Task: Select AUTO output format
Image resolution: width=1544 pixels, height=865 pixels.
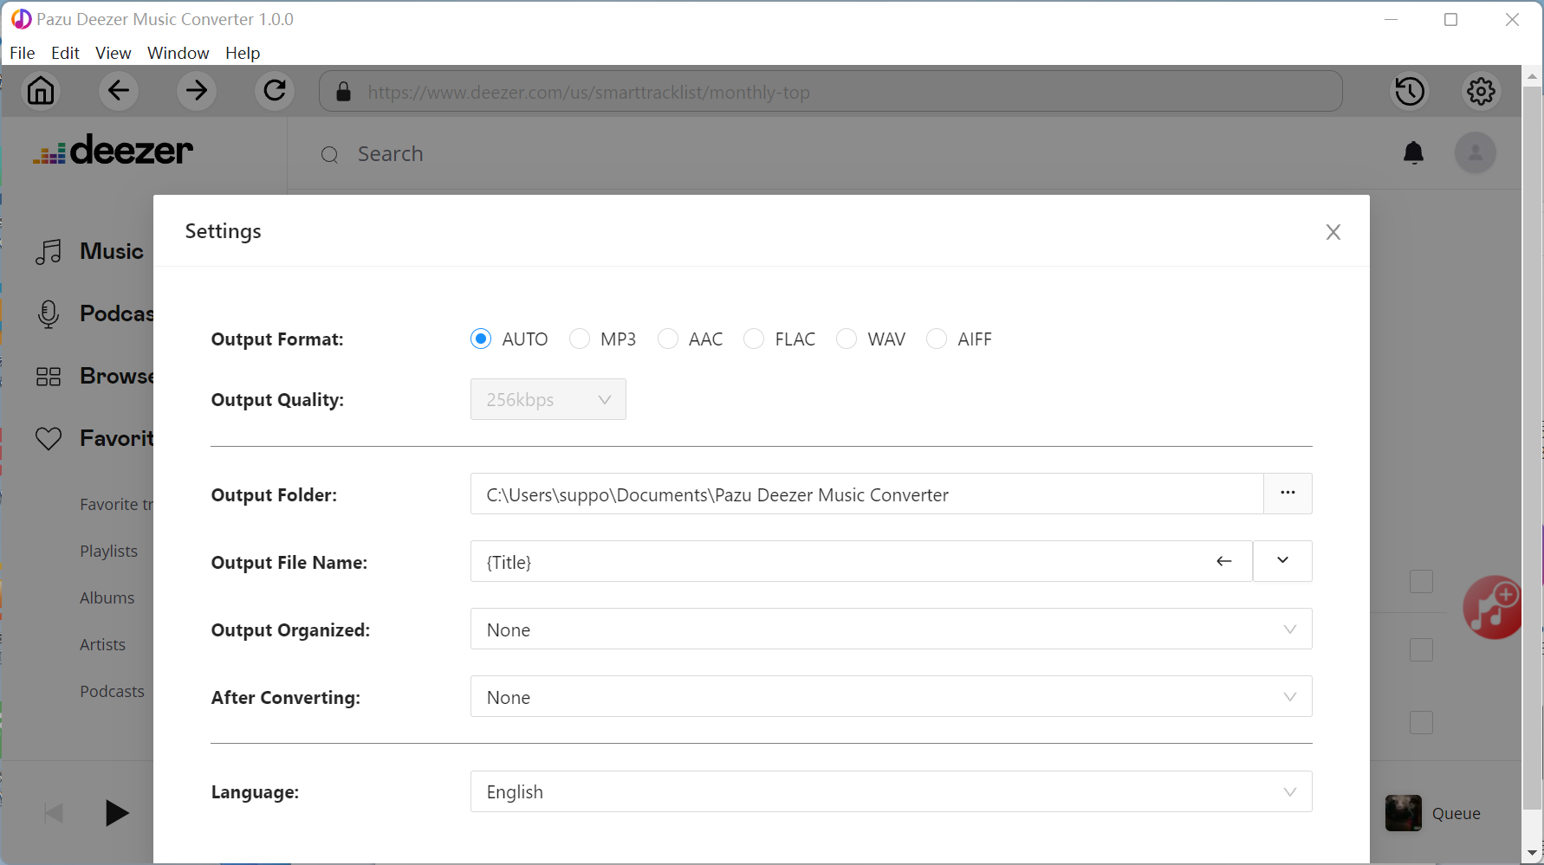Action: pos(481,339)
